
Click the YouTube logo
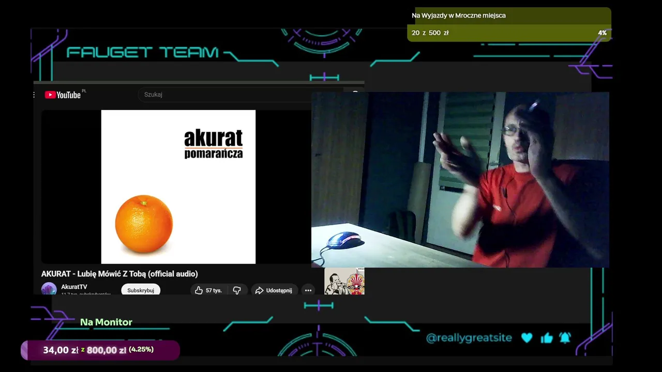click(63, 95)
